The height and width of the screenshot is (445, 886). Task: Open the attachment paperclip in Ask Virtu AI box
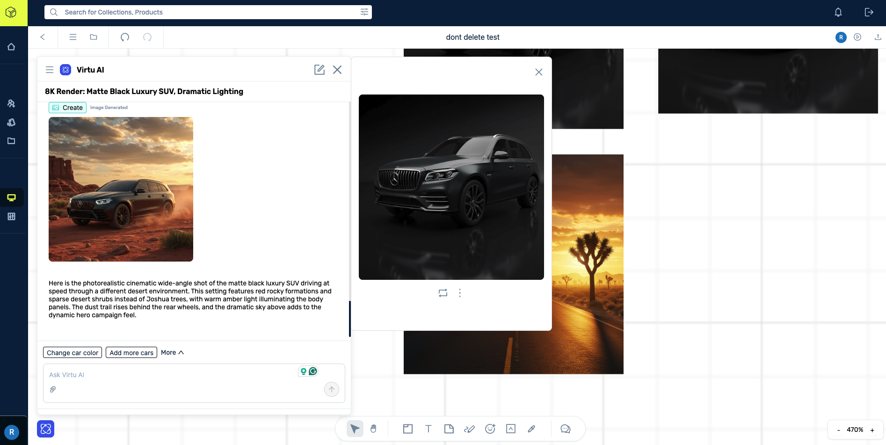pyautogui.click(x=52, y=389)
